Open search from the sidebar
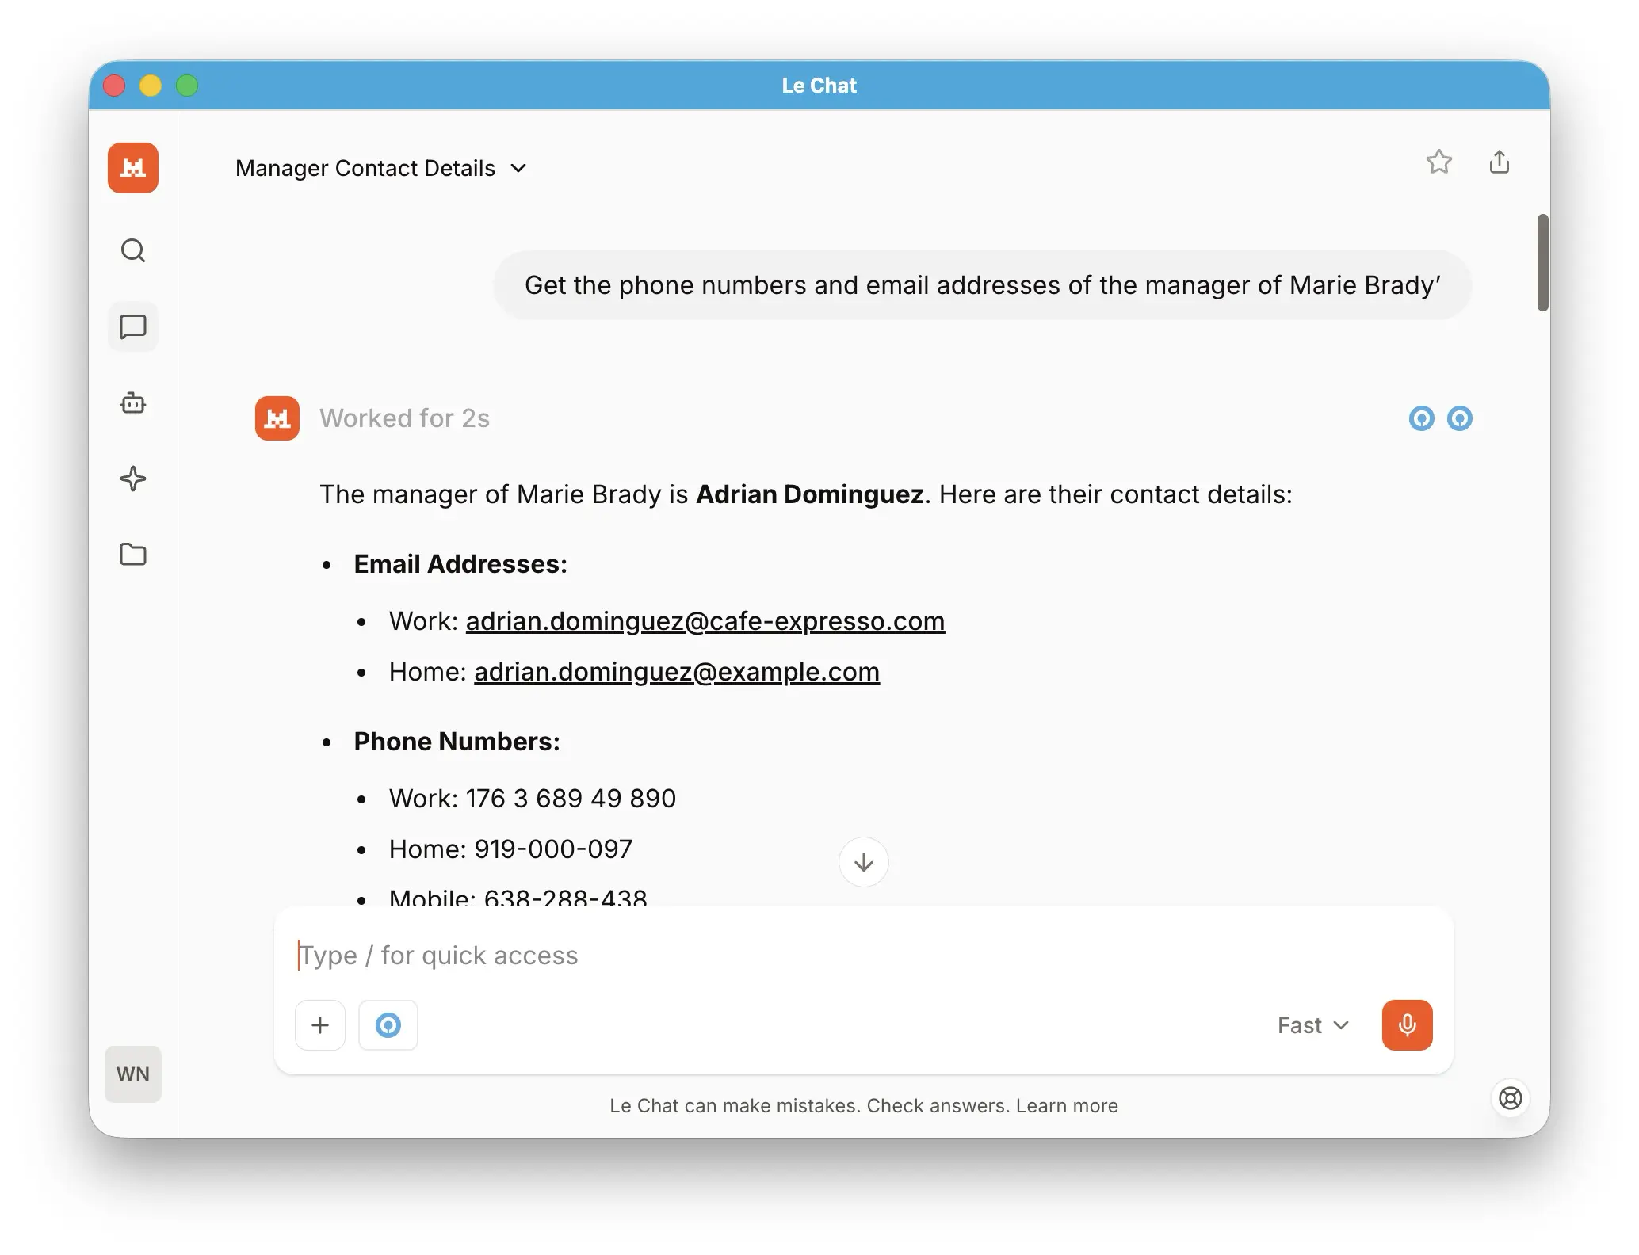Viewport: 1639px width, 1255px height. point(133,250)
